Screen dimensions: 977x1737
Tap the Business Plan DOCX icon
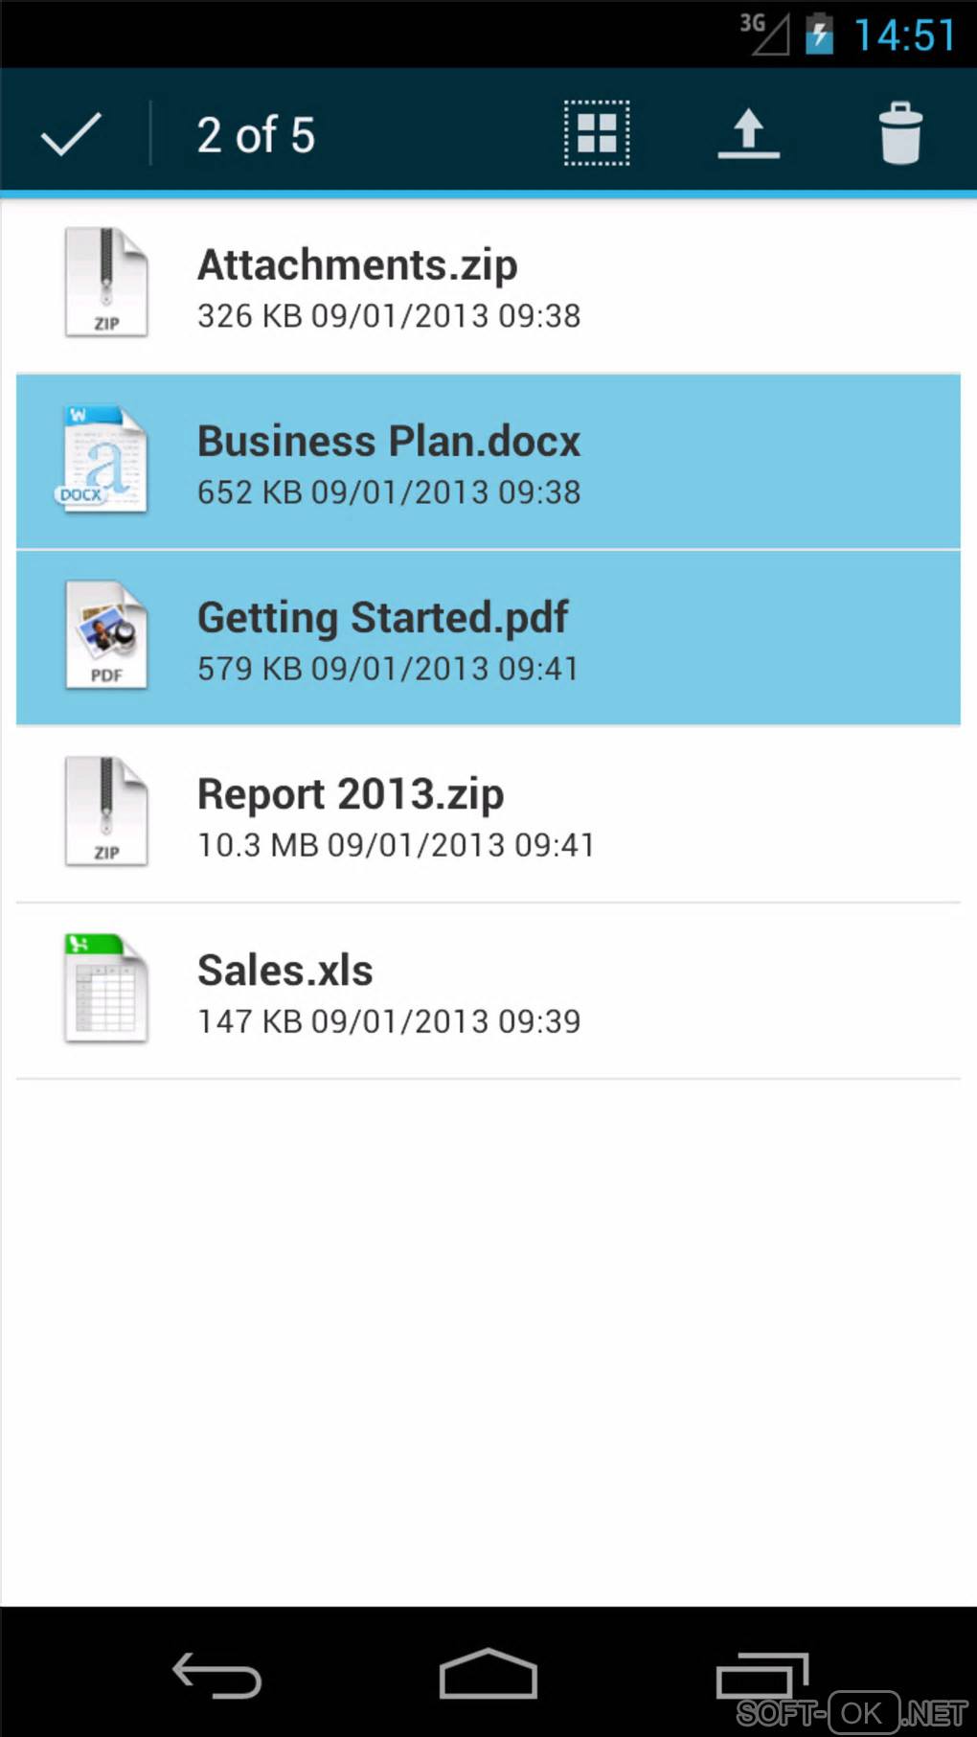coord(103,459)
